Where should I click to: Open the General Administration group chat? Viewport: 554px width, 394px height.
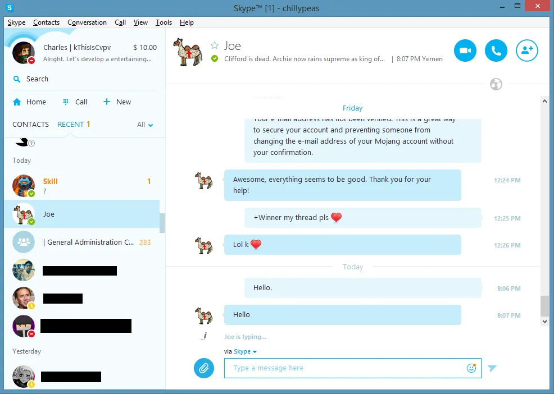tap(81, 242)
